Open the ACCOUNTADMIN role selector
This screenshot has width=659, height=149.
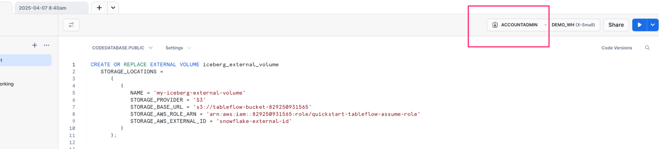point(516,25)
